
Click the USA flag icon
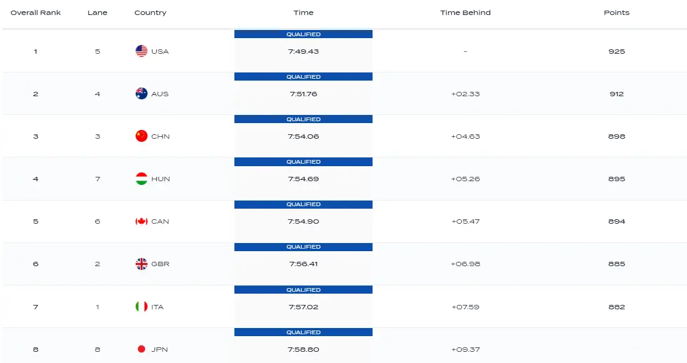[141, 51]
